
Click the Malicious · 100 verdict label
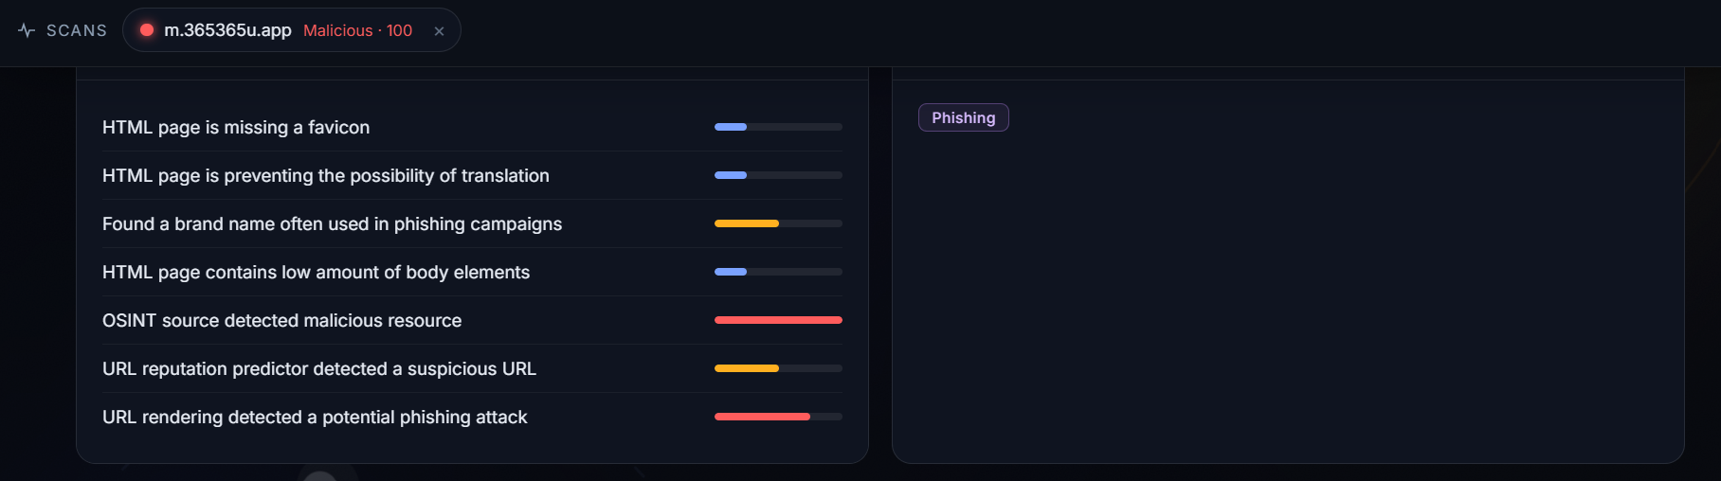[357, 30]
